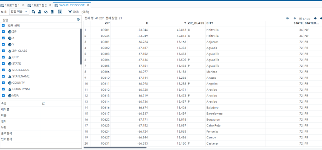Click the Adjuntas city cell
Image resolution: width=322 pixels, height=150 pixels.
coord(235,42)
